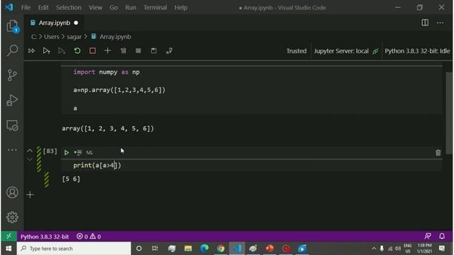Screen dimensions: 454x255
Task: Open Google Chrome from the taskbar
Action: [x=221, y=249]
